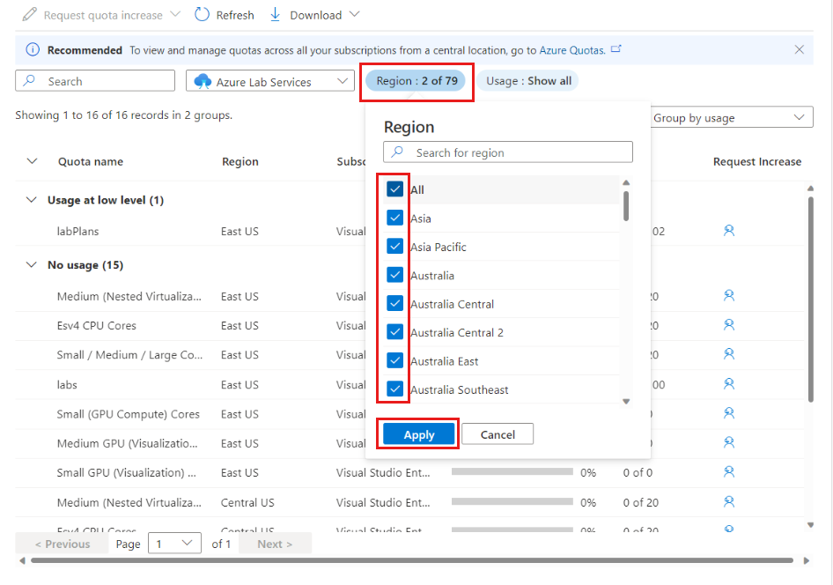833x585 pixels.
Task: Toggle collapse-all chevron beside Quota name header
Action: [x=32, y=161]
